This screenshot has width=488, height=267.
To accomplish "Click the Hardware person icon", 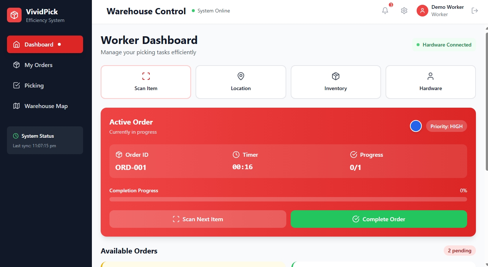I will coord(431,76).
